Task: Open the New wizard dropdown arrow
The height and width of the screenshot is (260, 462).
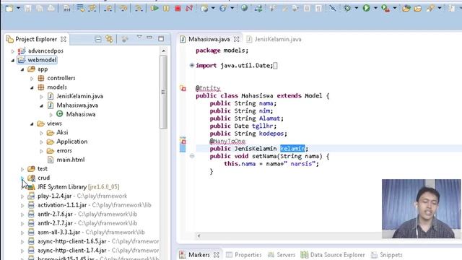Action: pyautogui.click(x=18, y=8)
